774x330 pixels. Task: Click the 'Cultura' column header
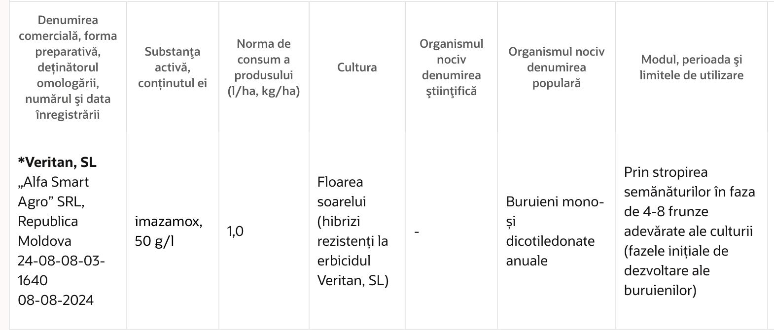(x=357, y=67)
